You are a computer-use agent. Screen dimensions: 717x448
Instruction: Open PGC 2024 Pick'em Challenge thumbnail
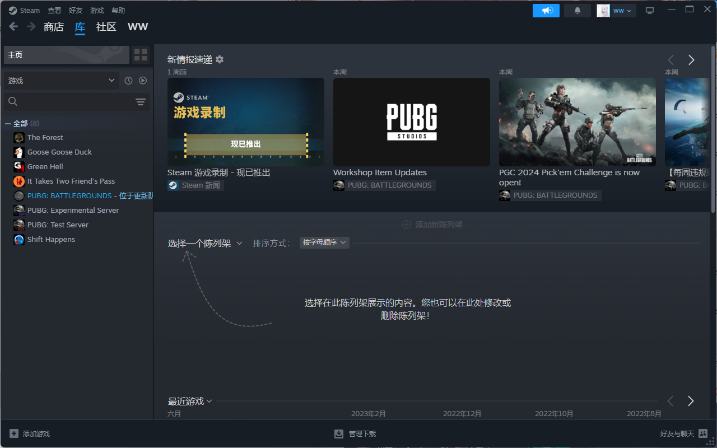(x=578, y=122)
